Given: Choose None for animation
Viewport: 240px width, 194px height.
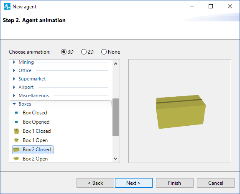Looking at the screenshot, I should tap(104, 52).
